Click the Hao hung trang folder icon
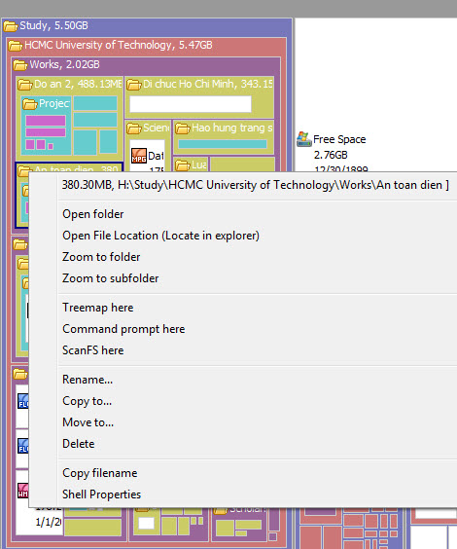This screenshot has height=549, width=457. 183,128
